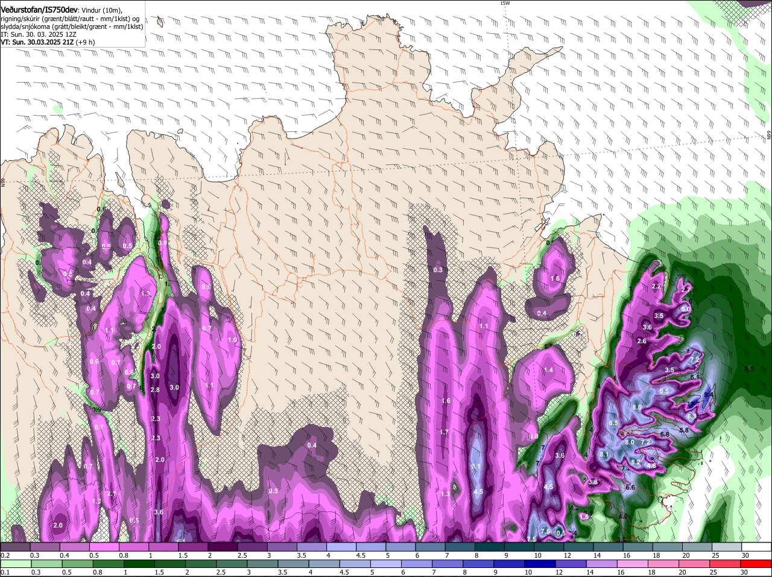Screen dimensions: 772x577
Task: Click the palest green 0.1–0.3 swatch in bottom legend row
Action: pyautogui.click(x=16, y=564)
